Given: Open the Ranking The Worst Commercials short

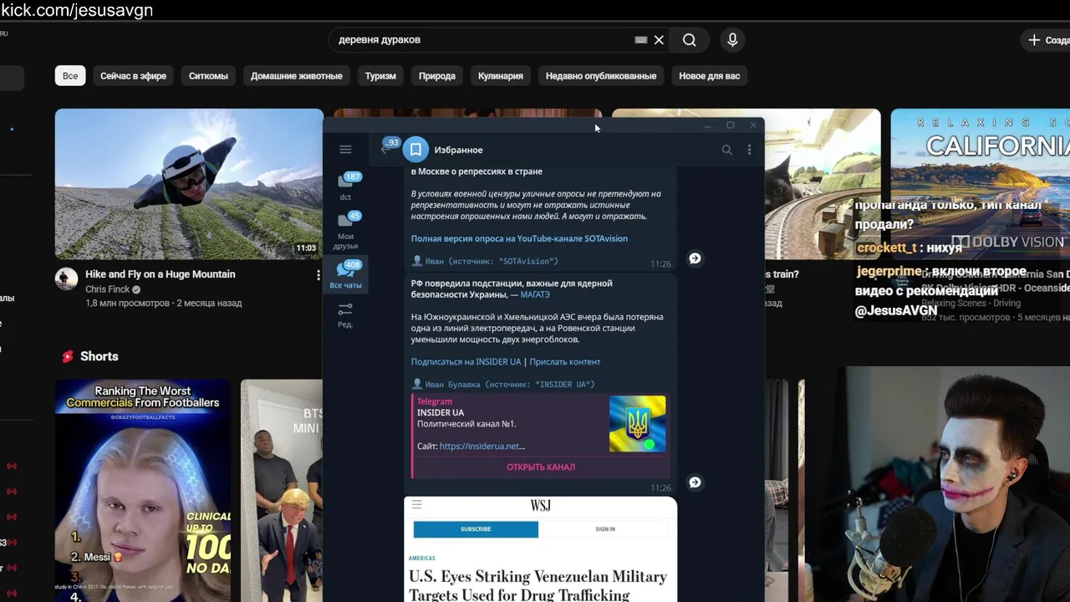Looking at the screenshot, I should 143,491.
